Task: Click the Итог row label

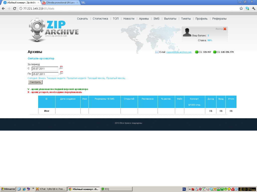Action: [x=46, y=111]
